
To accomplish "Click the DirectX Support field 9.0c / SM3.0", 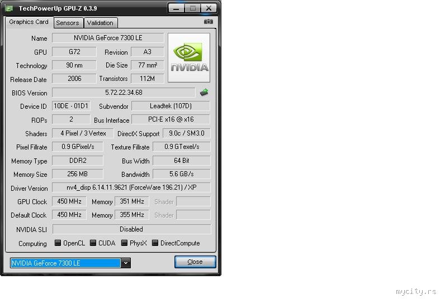I will tap(186, 133).
